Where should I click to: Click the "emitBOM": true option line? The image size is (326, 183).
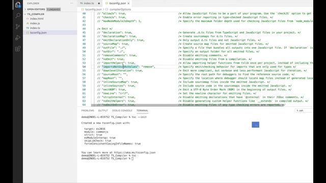[112, 89]
